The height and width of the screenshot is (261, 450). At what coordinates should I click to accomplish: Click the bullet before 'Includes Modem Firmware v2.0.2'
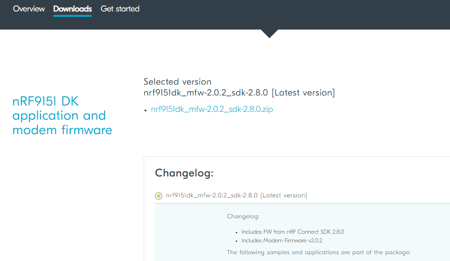tap(237, 241)
